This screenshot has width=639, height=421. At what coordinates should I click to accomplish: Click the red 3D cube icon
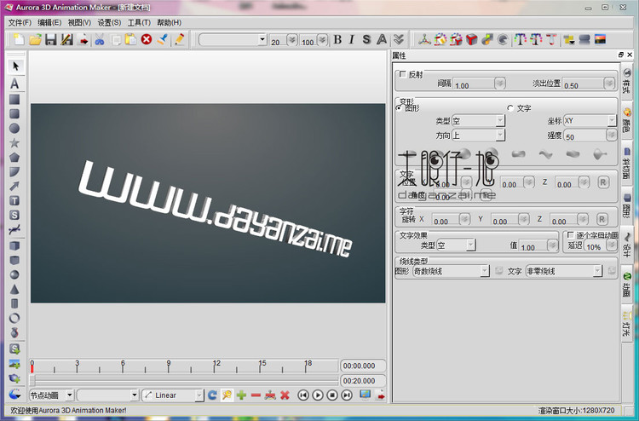click(471, 39)
